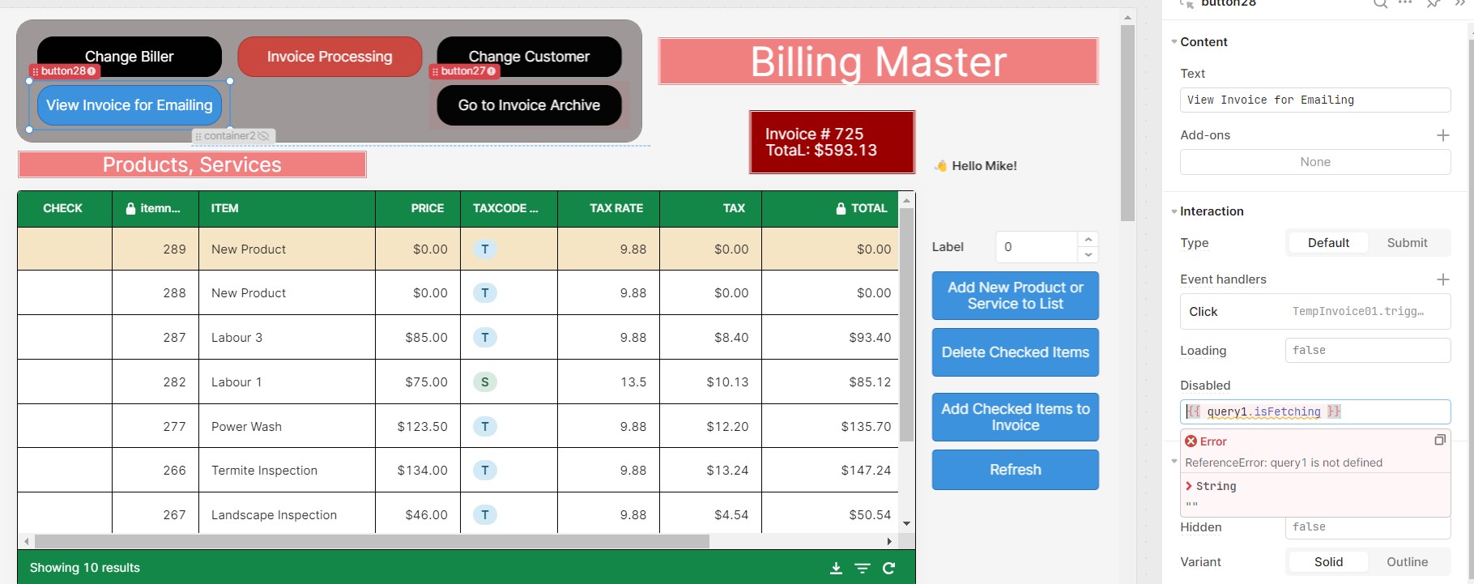Viewport: 1474px width, 584px height.
Task: Open the three-dots menu in inspector header
Action: 1405,3
